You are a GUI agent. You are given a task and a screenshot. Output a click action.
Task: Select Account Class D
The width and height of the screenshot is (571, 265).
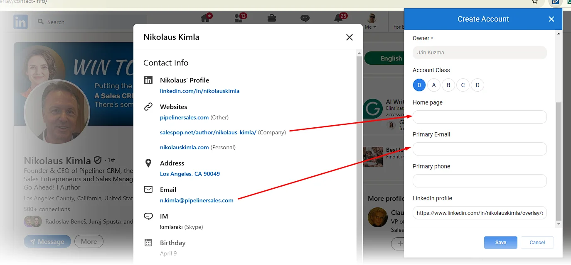click(477, 85)
